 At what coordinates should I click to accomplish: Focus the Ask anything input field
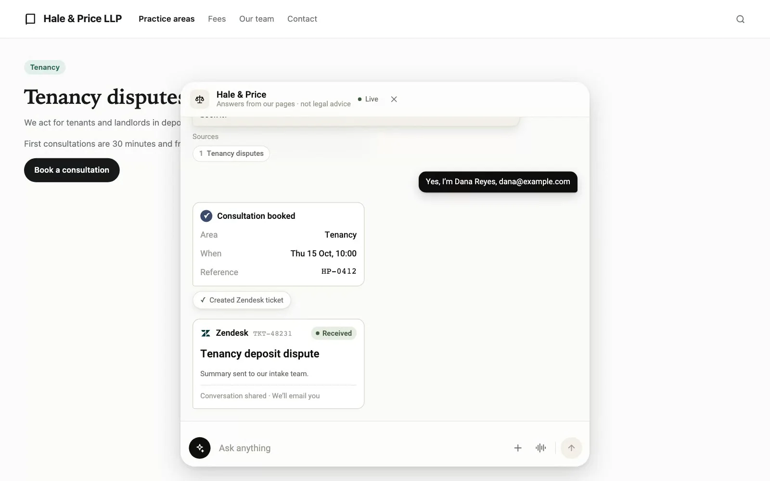pos(361,448)
